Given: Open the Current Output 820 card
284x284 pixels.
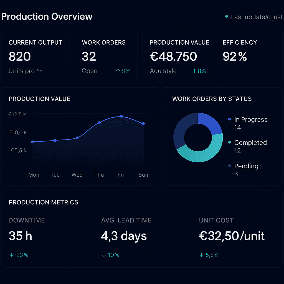Looking at the screenshot, I should click(x=35, y=57).
